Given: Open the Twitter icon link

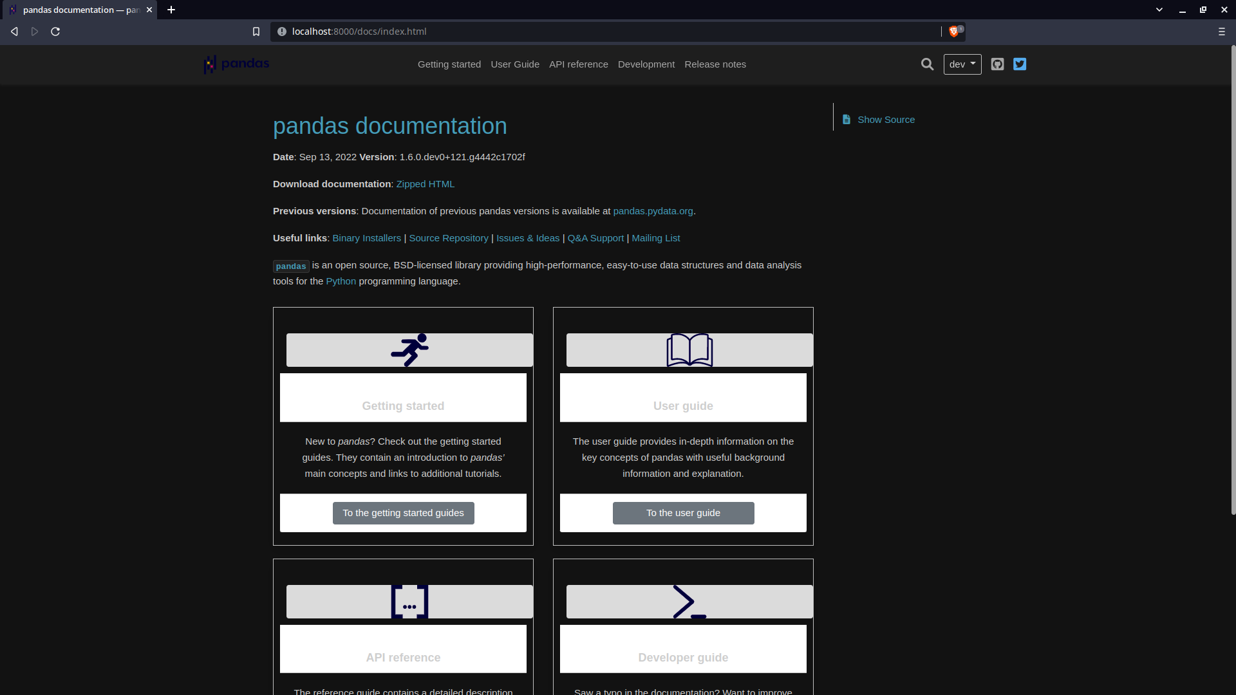Looking at the screenshot, I should point(1020,64).
